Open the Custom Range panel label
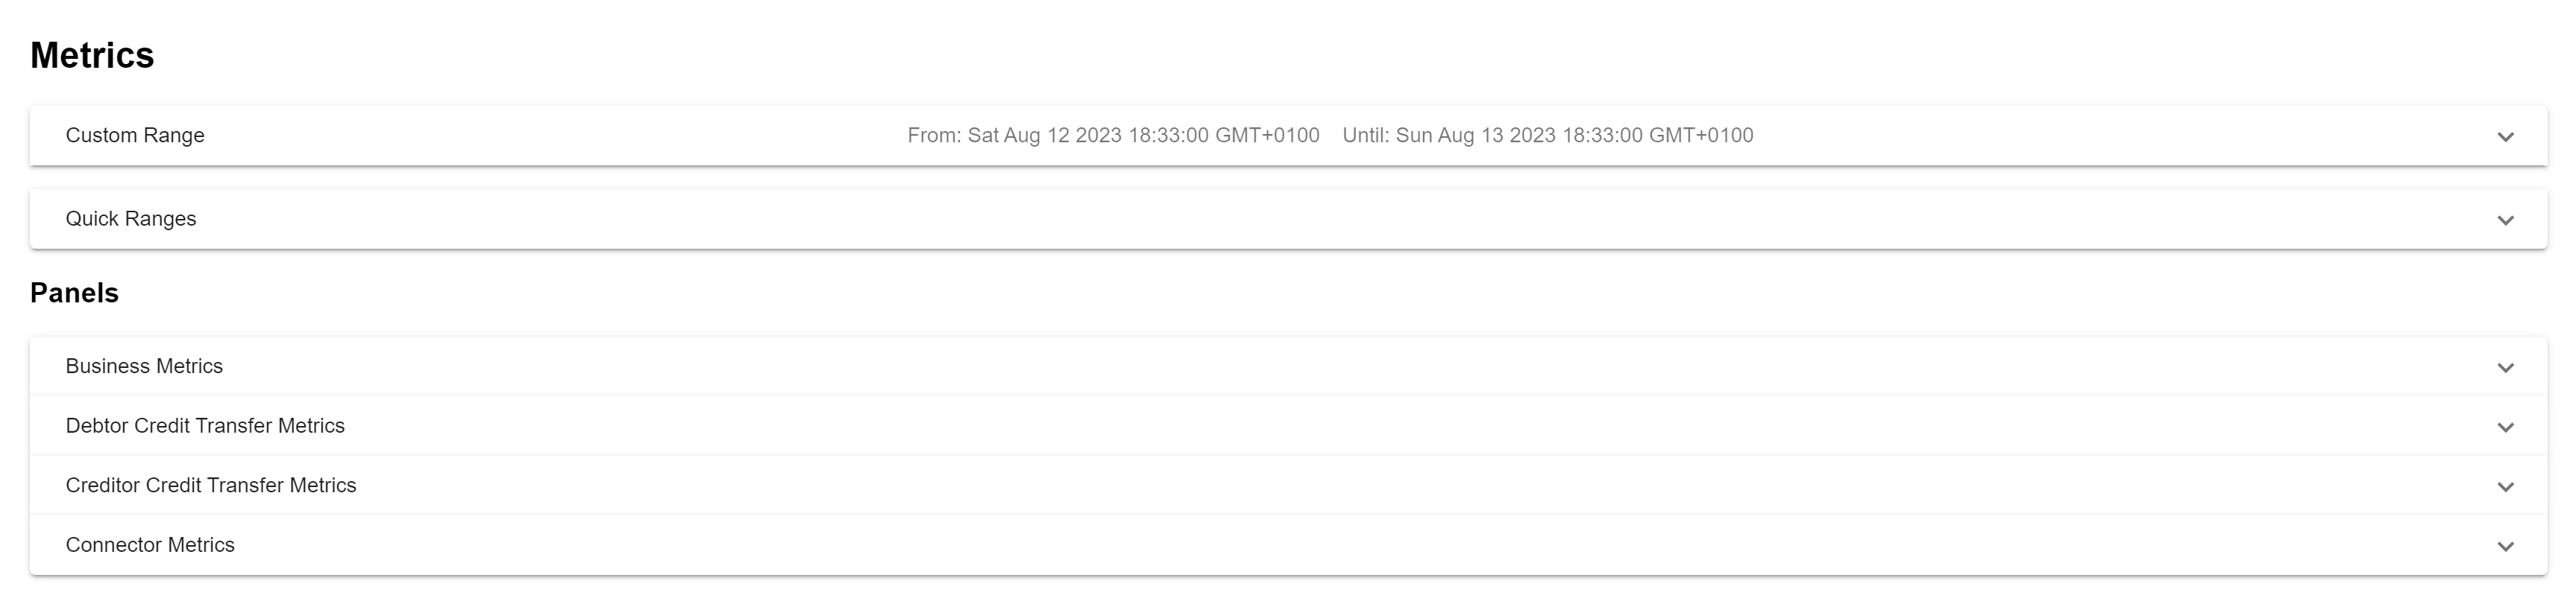Viewport: 2576px width, 604px height. pos(135,136)
